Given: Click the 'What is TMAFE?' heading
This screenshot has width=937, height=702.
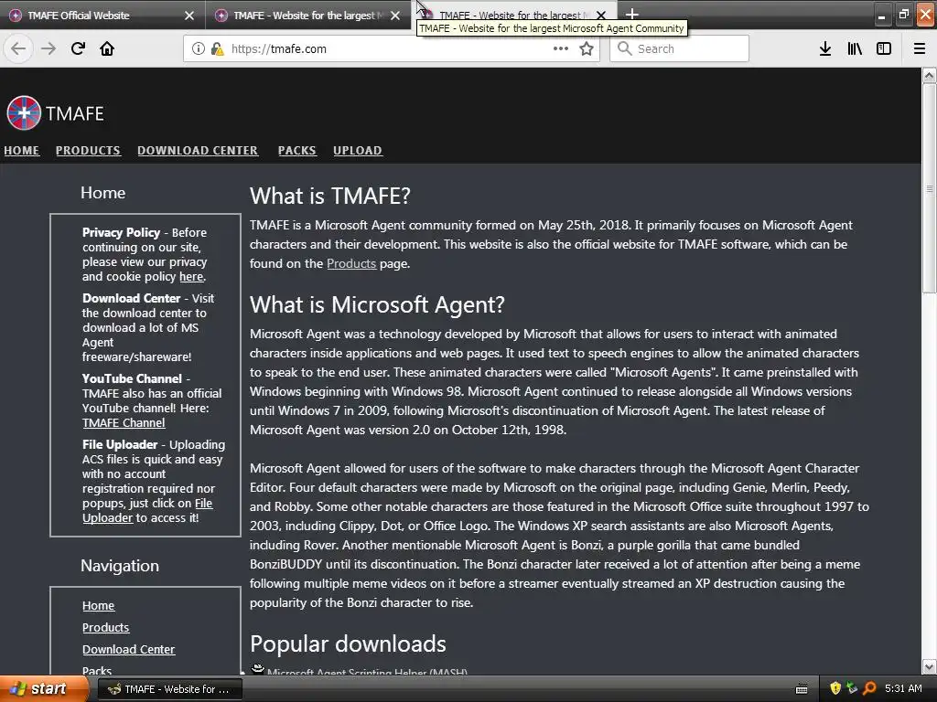Looking at the screenshot, I should 330,196.
